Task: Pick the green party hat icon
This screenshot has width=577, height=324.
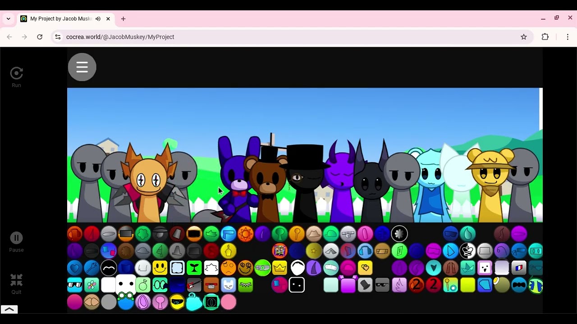Action: pyautogui.click(x=160, y=251)
